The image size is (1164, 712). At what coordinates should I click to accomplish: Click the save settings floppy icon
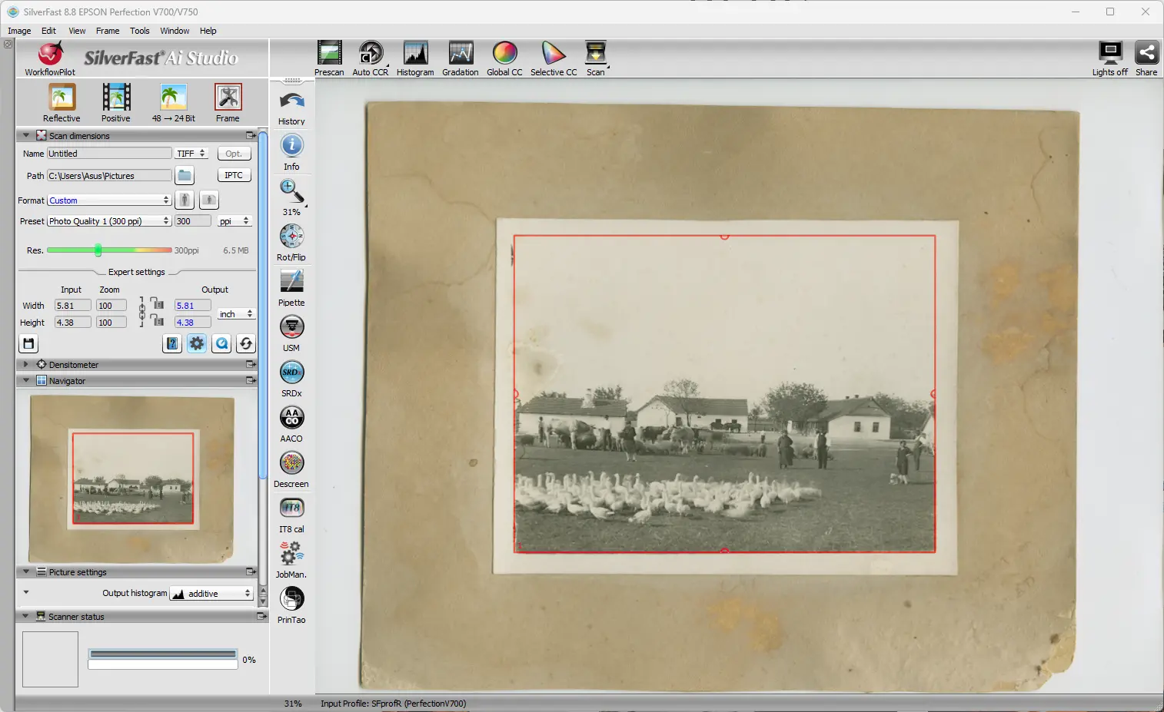tap(28, 343)
